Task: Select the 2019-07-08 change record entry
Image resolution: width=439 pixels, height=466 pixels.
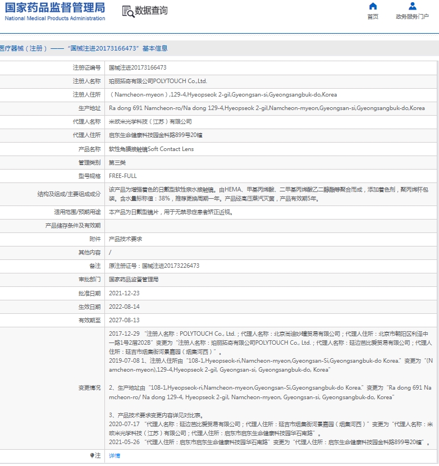Action: point(271,366)
